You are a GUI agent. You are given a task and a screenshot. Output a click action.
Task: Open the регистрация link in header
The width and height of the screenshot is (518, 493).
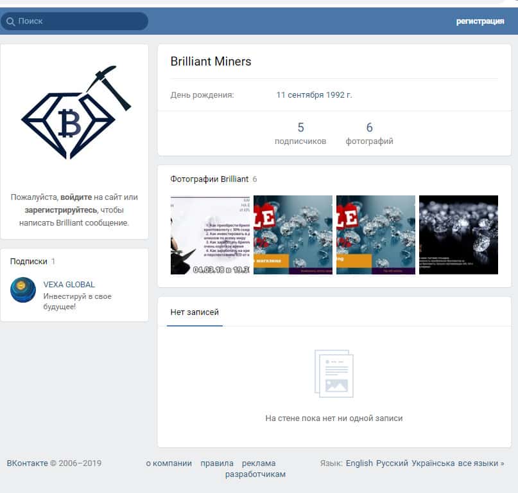pyautogui.click(x=480, y=21)
